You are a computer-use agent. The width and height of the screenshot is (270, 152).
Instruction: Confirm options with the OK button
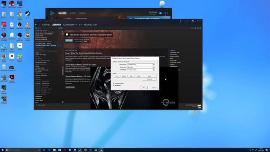pyautogui.click(x=143, y=88)
